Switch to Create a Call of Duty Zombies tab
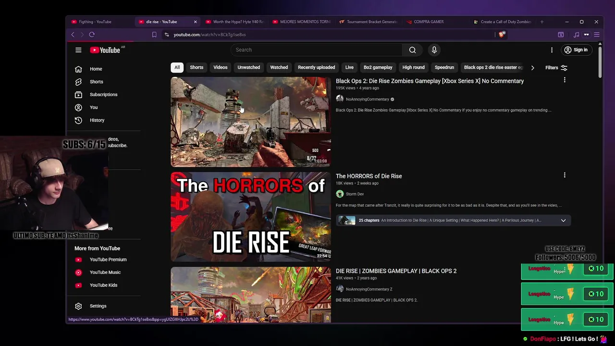 [x=503, y=22]
